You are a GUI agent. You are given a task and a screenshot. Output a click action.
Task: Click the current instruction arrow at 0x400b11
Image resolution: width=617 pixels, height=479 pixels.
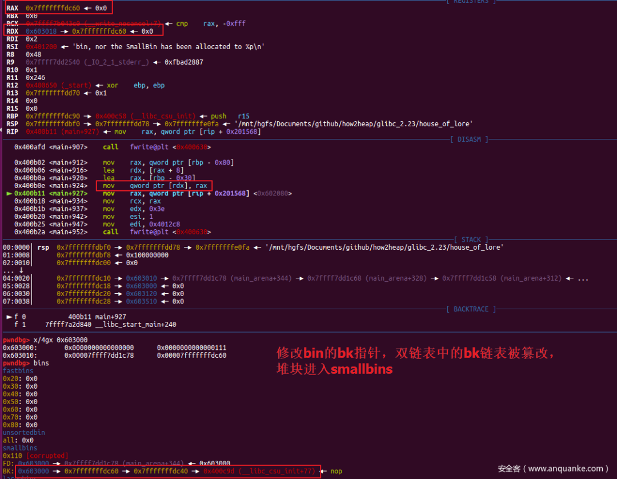pos(9,193)
